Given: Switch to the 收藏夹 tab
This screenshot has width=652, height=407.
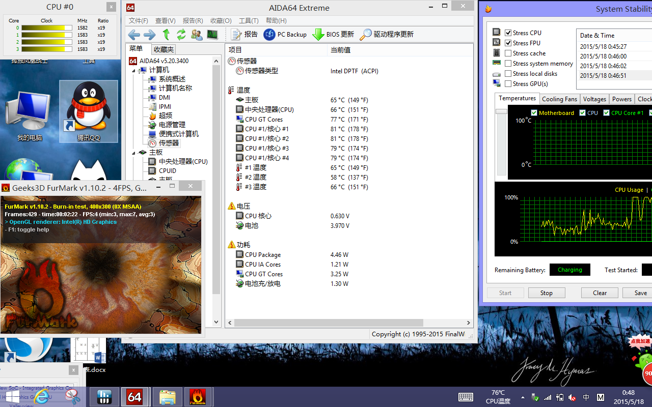Looking at the screenshot, I should click(x=164, y=49).
